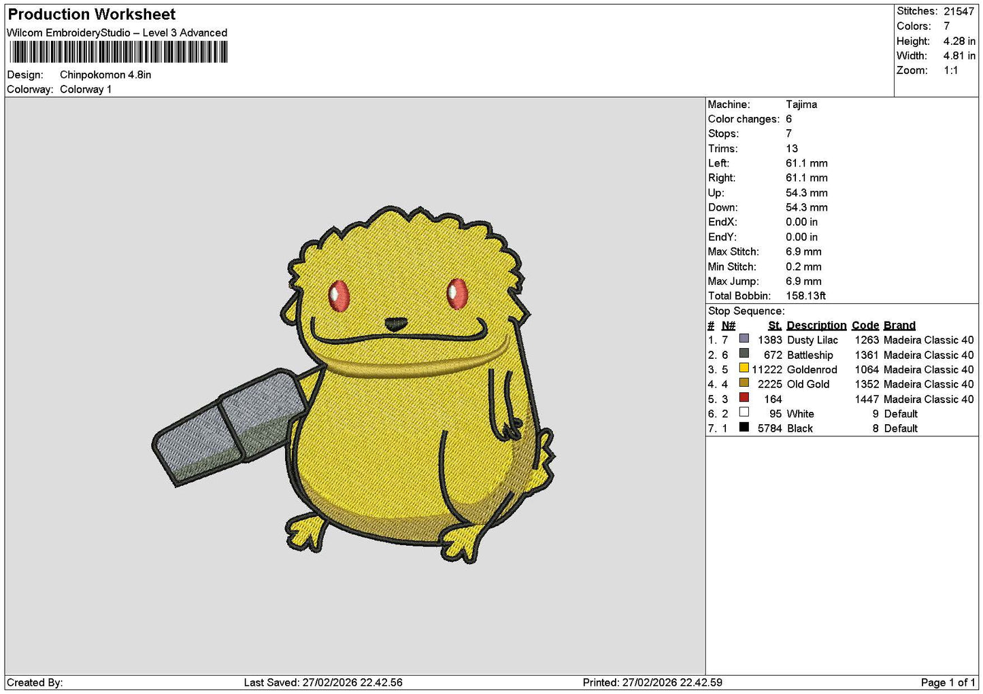
Task: Click the Width value 4.81 in
Action: tap(959, 56)
